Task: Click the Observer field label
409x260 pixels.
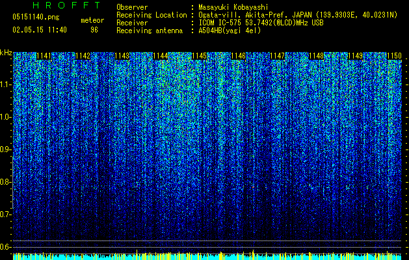Action: (132, 7)
